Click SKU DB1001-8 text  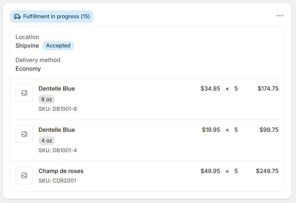point(58,109)
